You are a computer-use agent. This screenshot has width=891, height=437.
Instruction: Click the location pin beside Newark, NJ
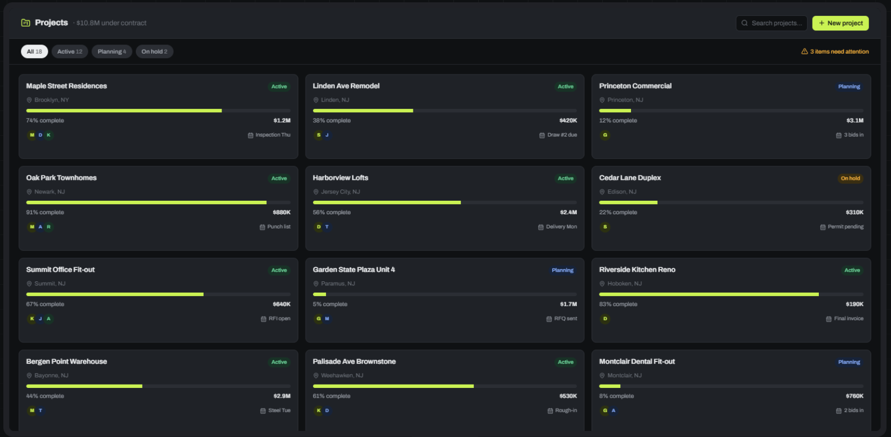[29, 192]
